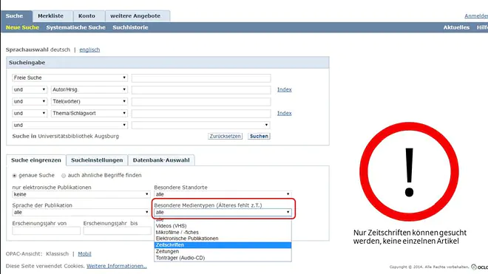Image resolution: width=488 pixels, height=274 pixels.
Task: Click the 'Erscheinungsjahr bis' input field
Action: coord(117,230)
